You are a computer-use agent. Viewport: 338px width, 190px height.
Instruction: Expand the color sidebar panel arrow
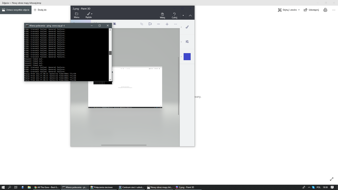[x=181, y=57]
